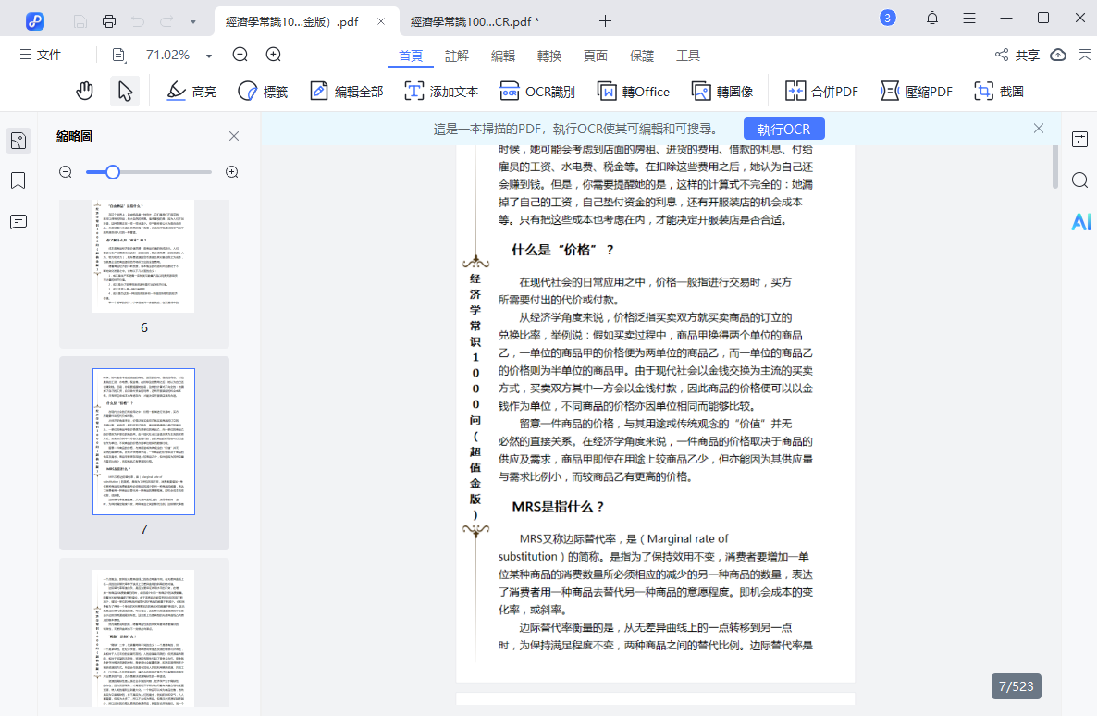Select the 轉換 ribbon tab

point(549,56)
